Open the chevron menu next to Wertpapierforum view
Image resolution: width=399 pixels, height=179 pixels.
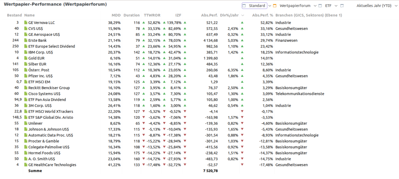[316, 6]
